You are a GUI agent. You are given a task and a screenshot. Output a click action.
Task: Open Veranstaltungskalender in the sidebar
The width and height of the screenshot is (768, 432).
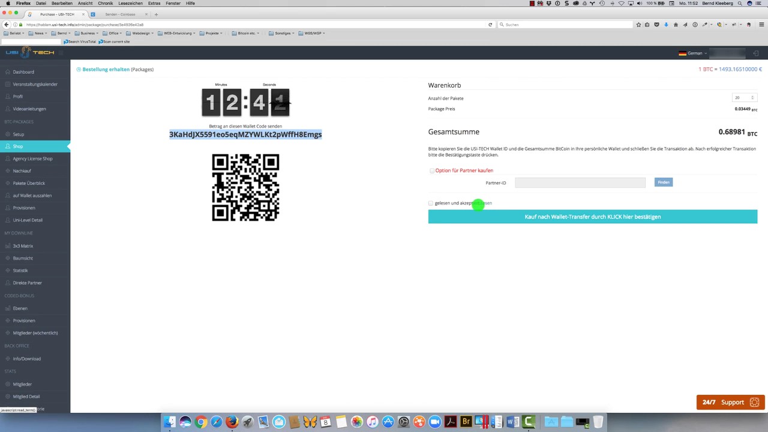coord(35,84)
